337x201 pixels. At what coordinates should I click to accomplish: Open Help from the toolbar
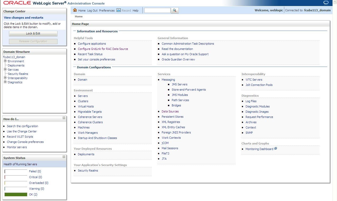coord(136,11)
